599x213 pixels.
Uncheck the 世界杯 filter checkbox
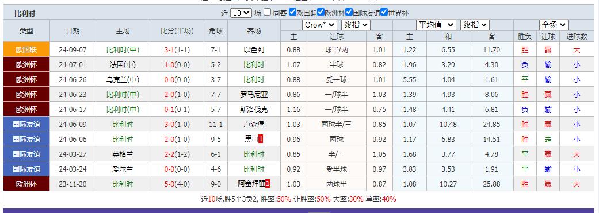pyautogui.click(x=384, y=12)
